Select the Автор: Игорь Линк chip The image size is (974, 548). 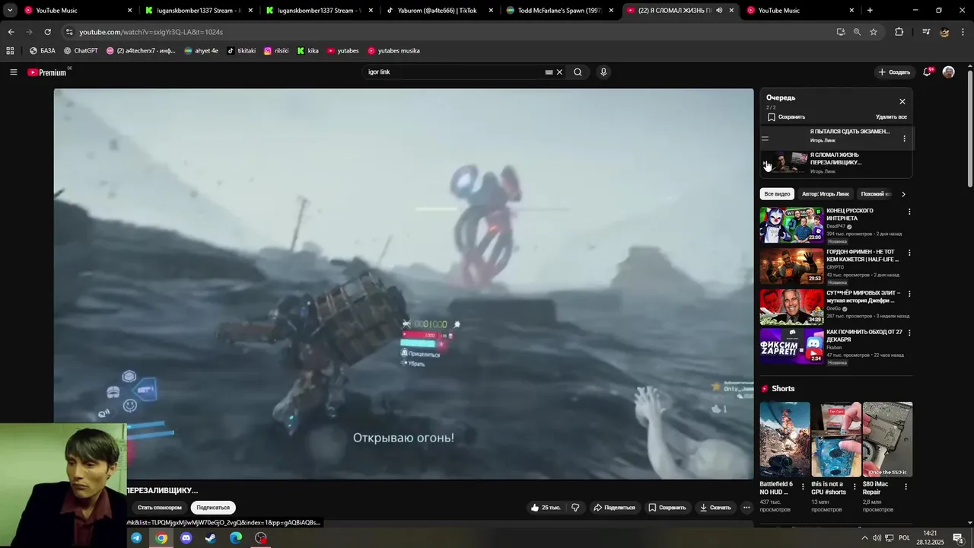tap(825, 194)
